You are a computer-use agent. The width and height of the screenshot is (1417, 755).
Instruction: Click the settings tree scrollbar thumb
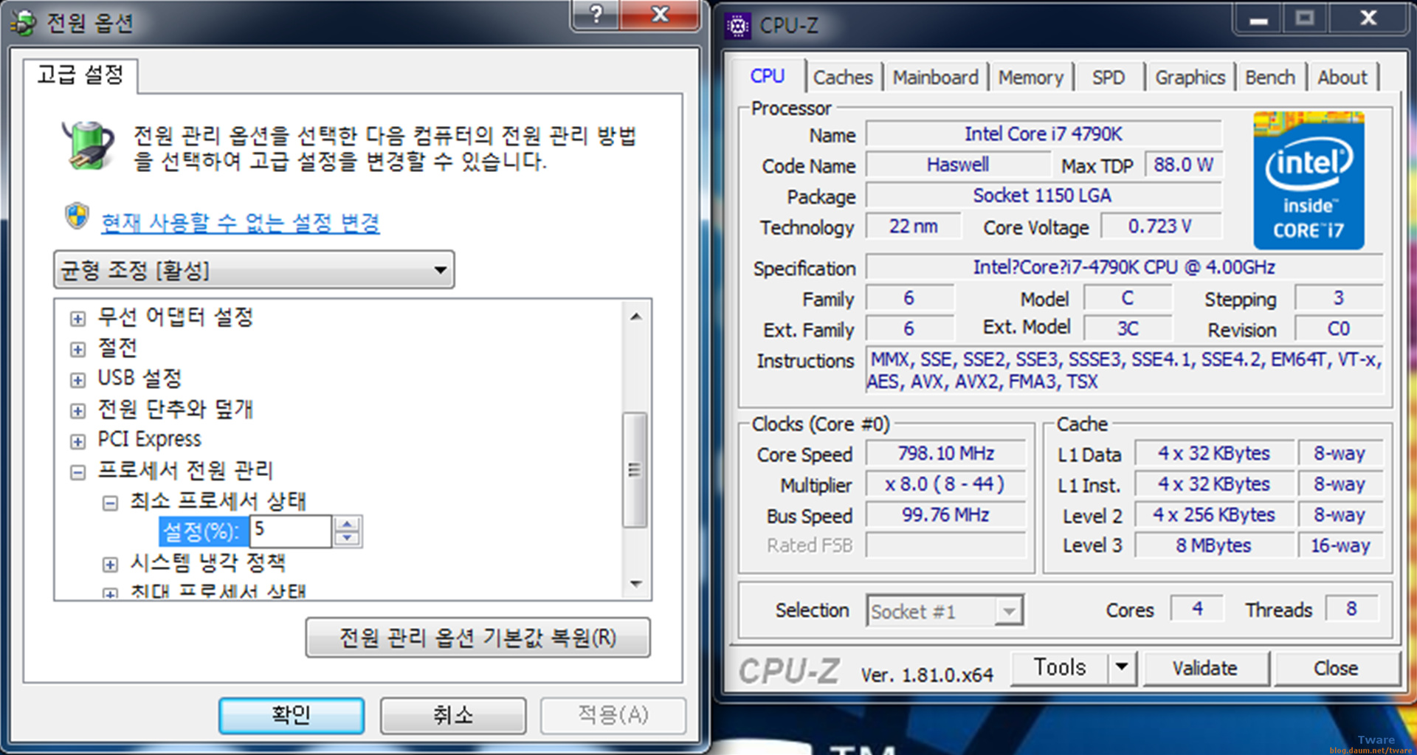(635, 470)
